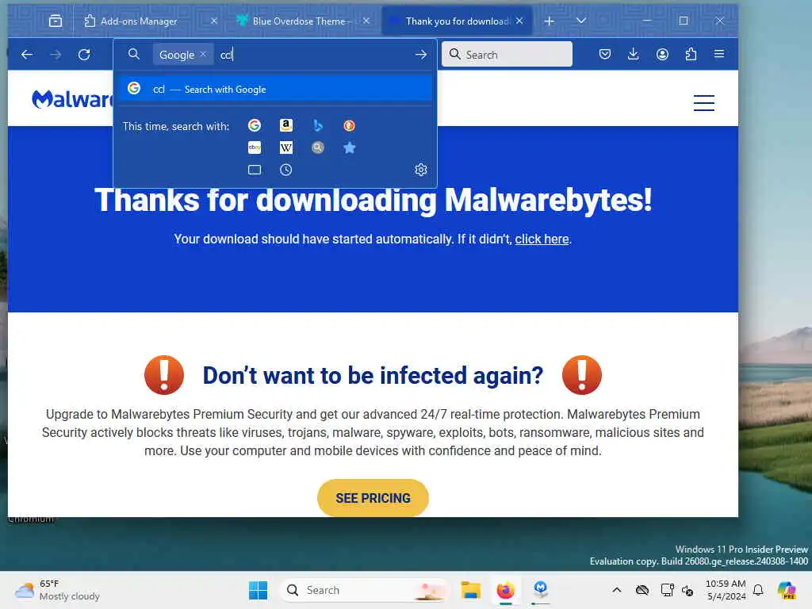812x609 pixels.
Task: Open the Extensions puzzle-piece menu
Action: [691, 54]
